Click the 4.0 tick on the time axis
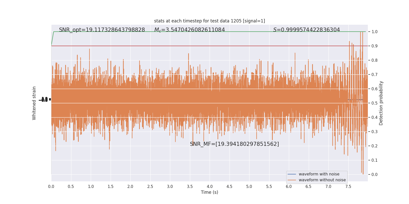 (210, 186)
